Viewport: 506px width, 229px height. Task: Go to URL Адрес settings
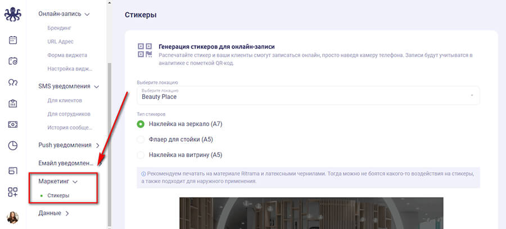click(61, 42)
